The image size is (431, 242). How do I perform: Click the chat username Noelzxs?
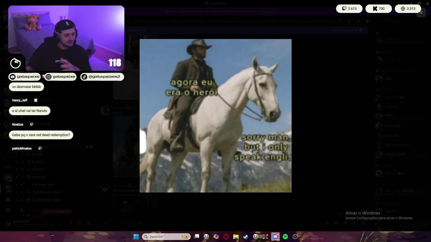[18, 124]
